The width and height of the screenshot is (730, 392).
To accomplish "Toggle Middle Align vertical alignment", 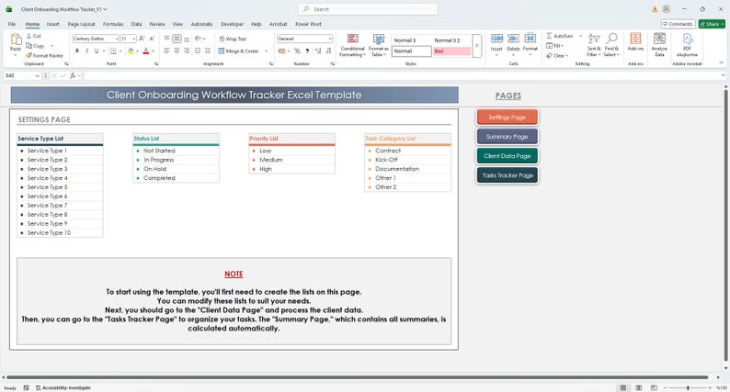I will pos(177,39).
